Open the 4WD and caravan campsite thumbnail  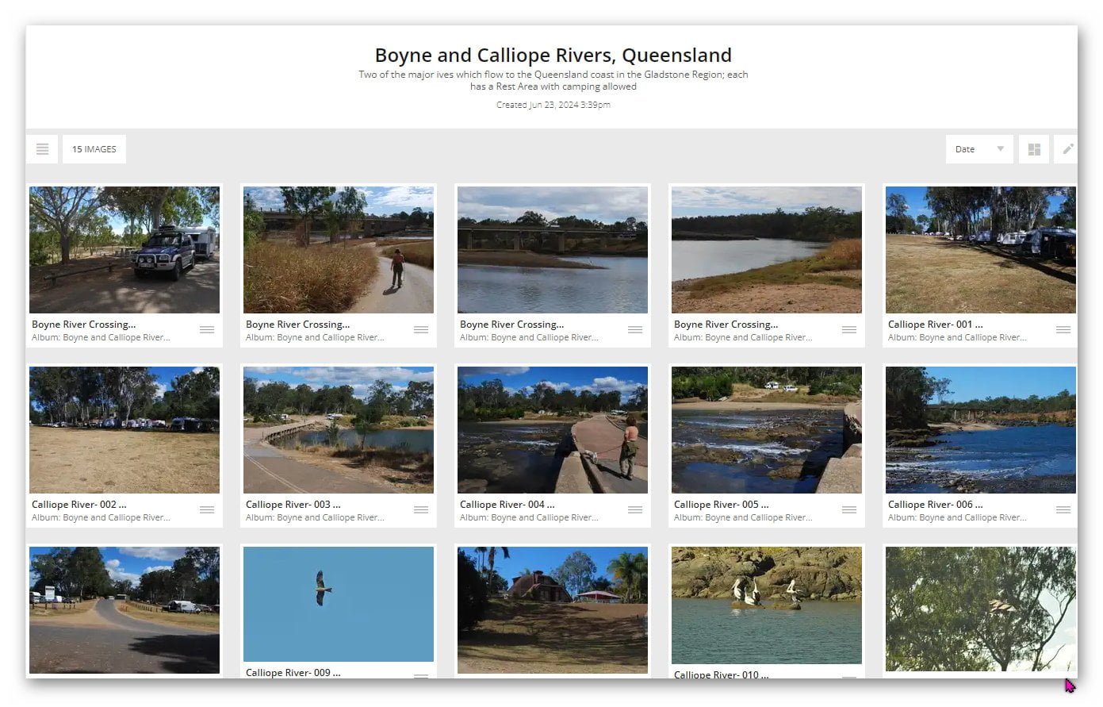point(124,250)
